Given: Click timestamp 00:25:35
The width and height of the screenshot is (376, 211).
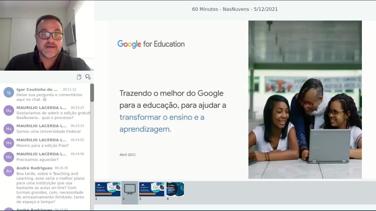Looking at the screenshot, I should 61,168.
